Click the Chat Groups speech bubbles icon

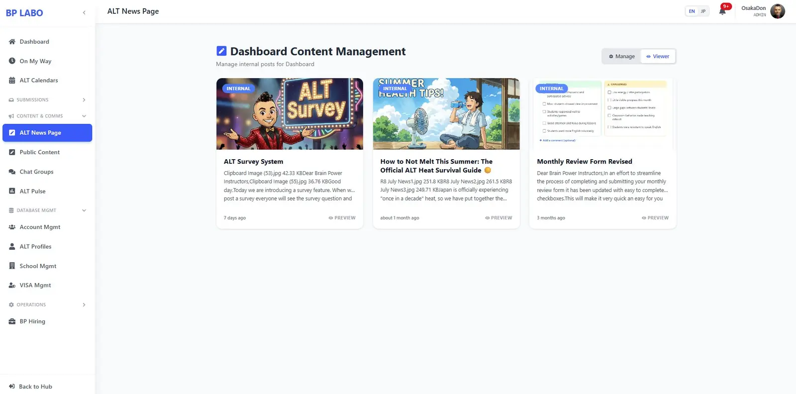click(x=12, y=172)
